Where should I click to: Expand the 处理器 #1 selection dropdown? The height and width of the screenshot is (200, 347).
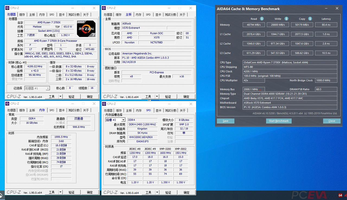tap(48, 88)
